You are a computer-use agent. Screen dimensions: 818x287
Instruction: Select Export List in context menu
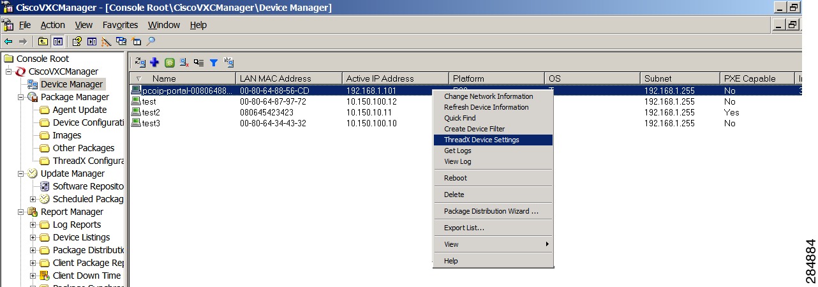click(x=493, y=228)
